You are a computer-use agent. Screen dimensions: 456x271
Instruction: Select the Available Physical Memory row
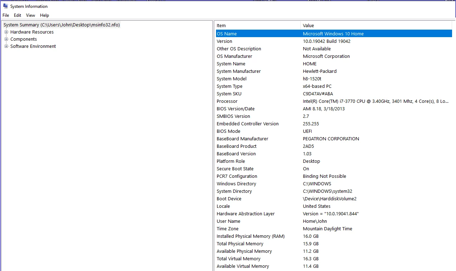[334, 251]
